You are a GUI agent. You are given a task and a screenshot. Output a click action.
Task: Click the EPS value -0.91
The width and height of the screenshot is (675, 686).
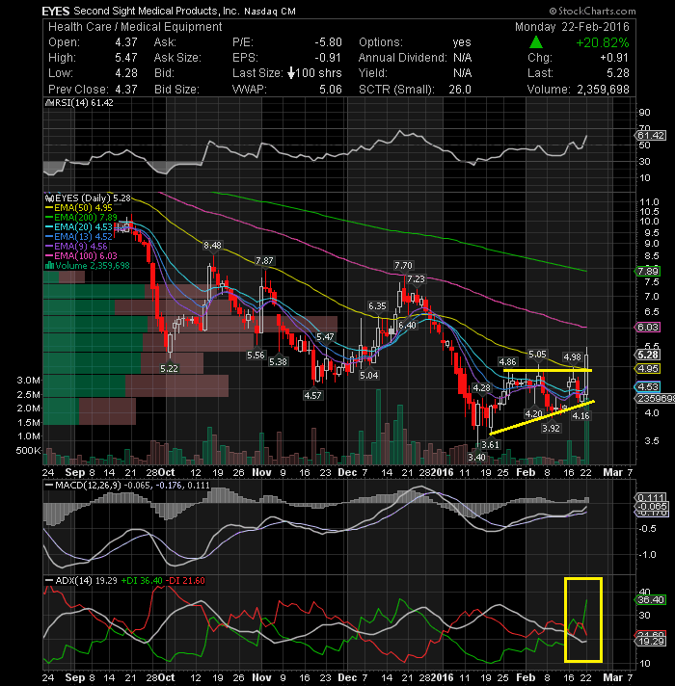pyautogui.click(x=328, y=58)
